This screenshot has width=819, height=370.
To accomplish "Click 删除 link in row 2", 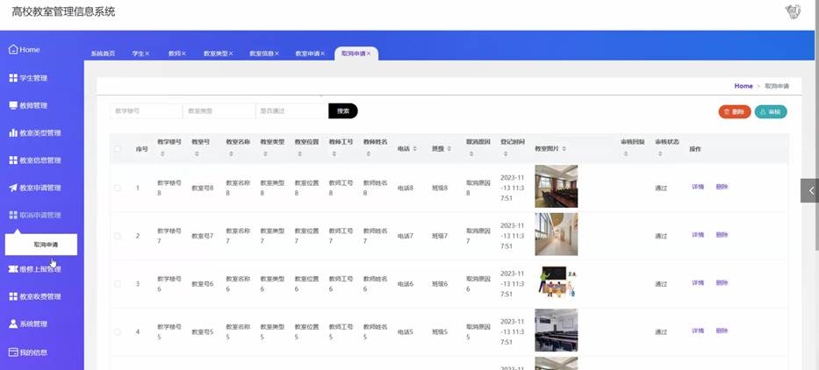I will pyautogui.click(x=722, y=235).
